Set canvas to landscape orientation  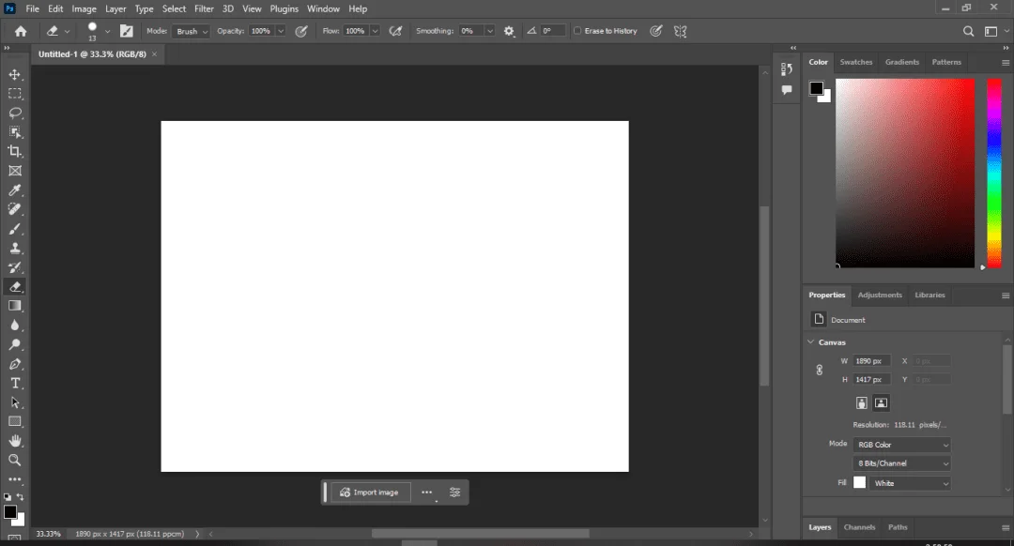point(881,403)
